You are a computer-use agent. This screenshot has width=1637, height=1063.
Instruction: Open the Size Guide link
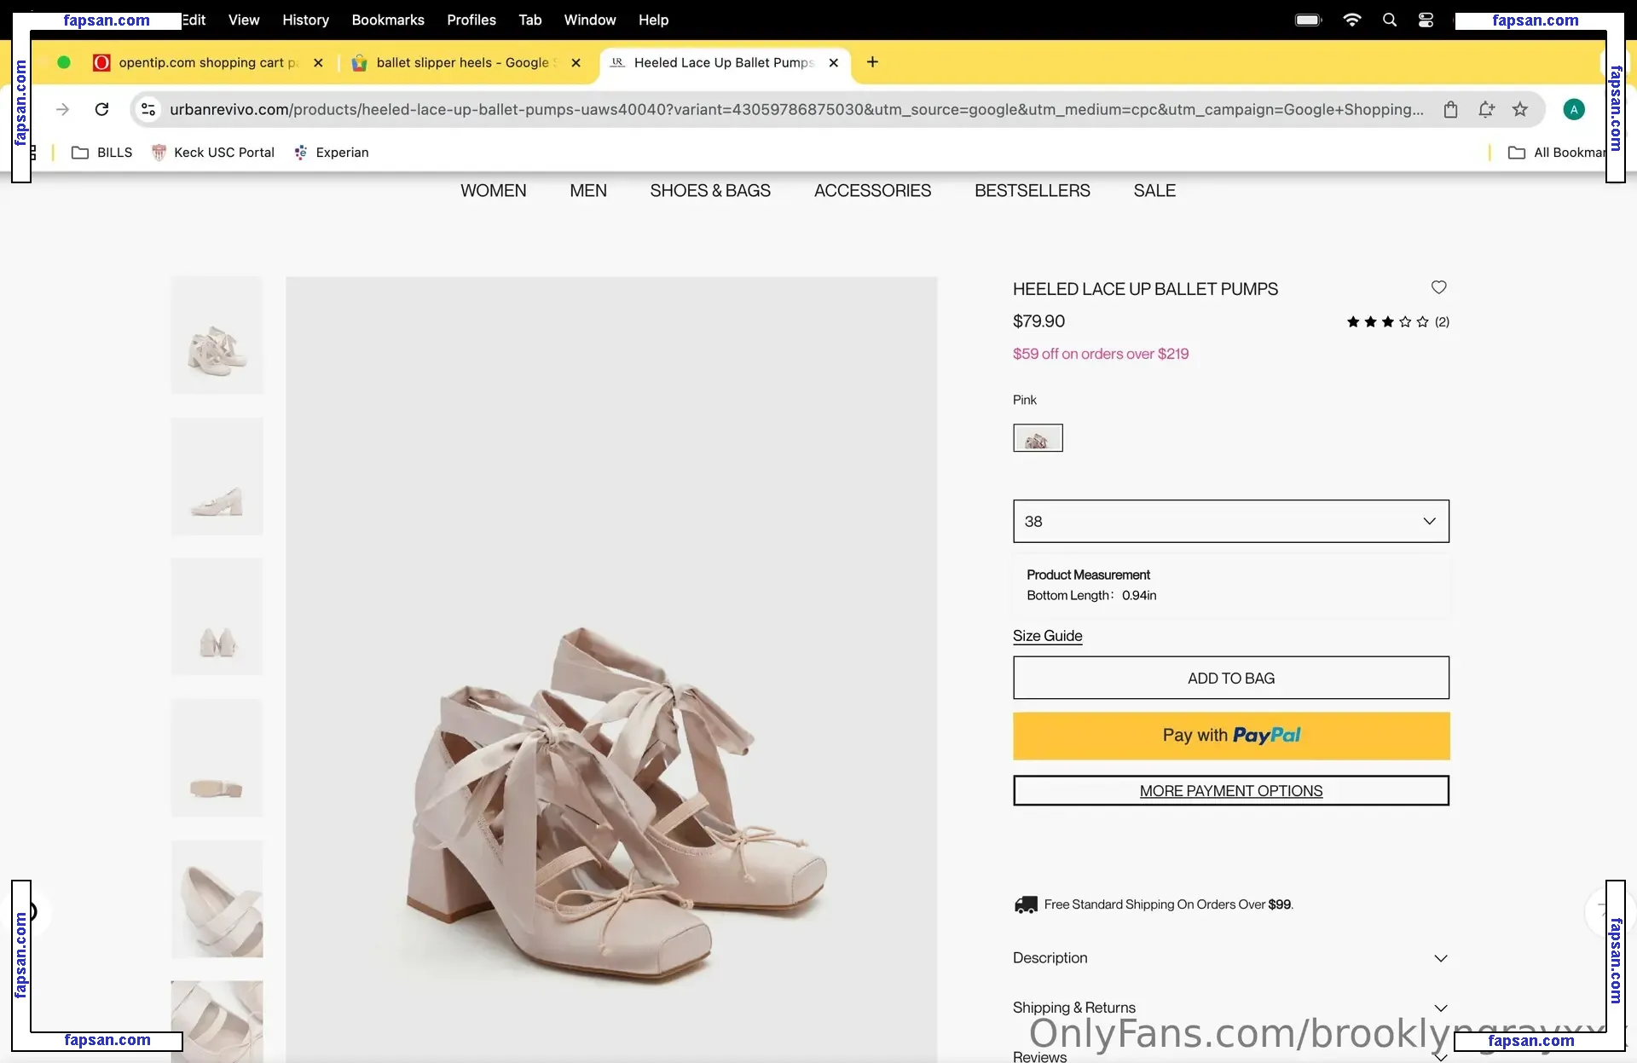(1047, 636)
